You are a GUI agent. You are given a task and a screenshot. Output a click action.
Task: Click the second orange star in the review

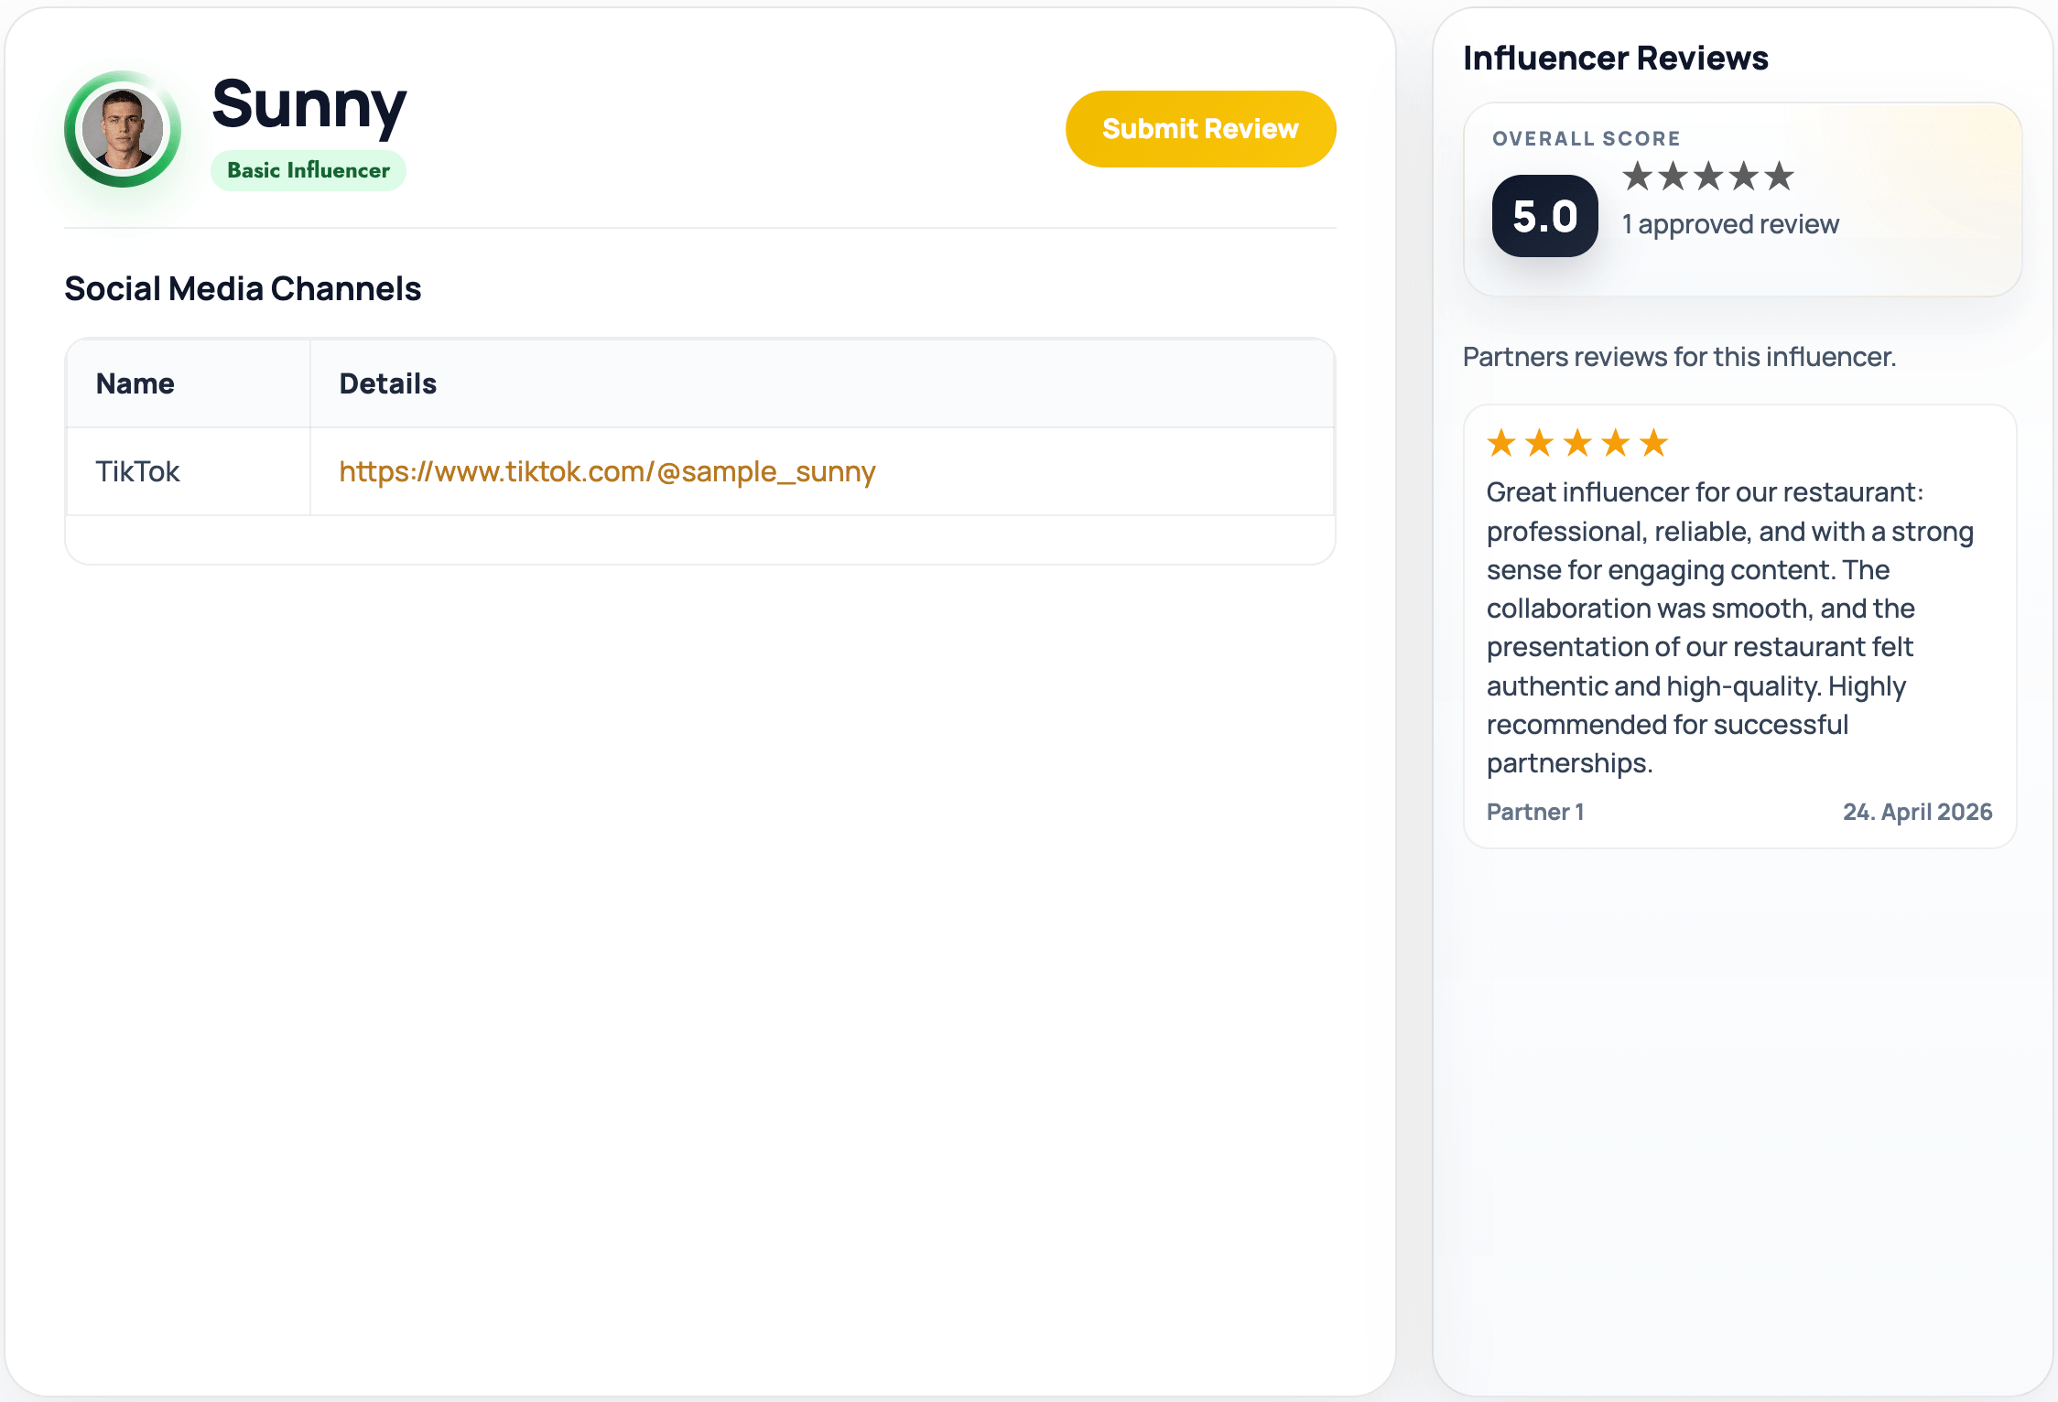click(x=1540, y=443)
